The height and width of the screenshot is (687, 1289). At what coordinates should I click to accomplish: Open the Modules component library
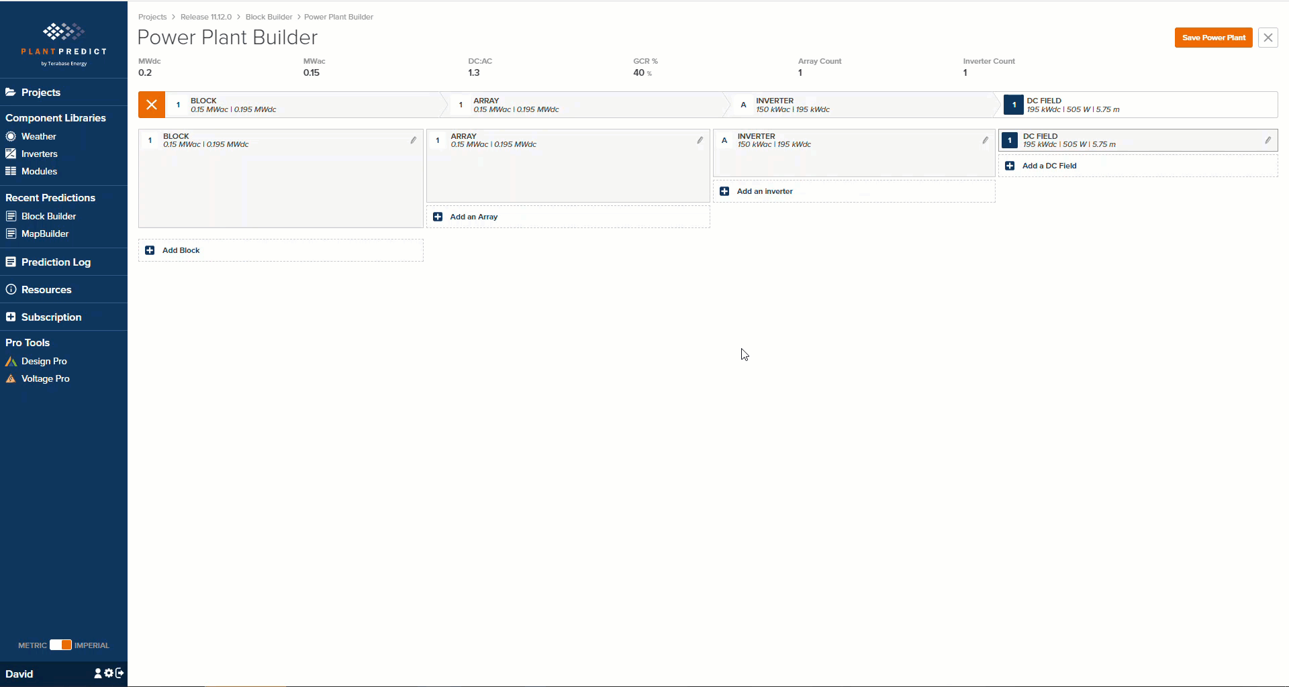[39, 171]
